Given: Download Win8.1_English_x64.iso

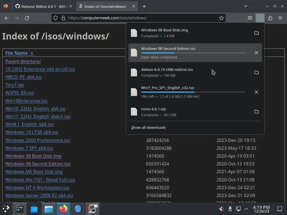Looking at the screenshot, I should coord(29,125).
